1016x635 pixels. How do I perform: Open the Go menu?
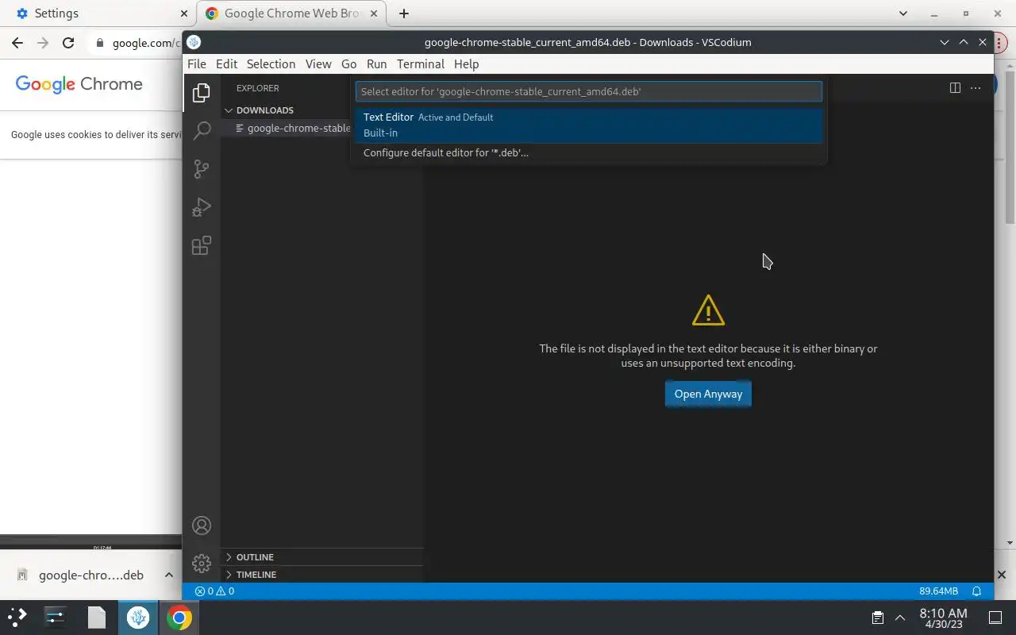click(348, 64)
